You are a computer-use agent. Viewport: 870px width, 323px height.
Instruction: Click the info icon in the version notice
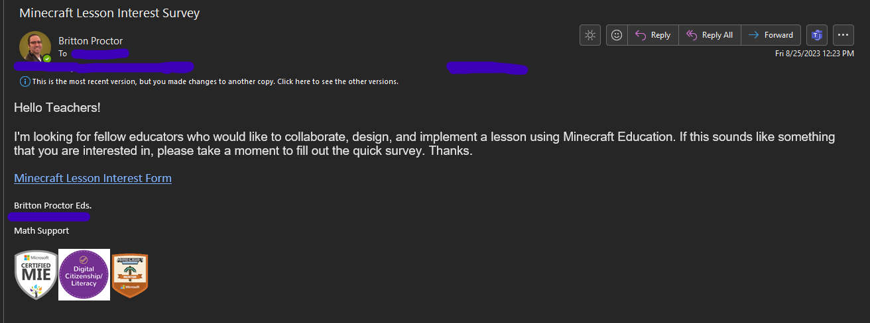[x=25, y=81]
